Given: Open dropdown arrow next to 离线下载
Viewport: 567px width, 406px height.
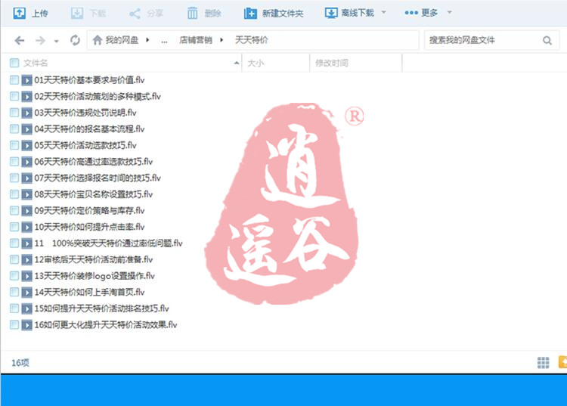Looking at the screenshot, I should tap(383, 13).
